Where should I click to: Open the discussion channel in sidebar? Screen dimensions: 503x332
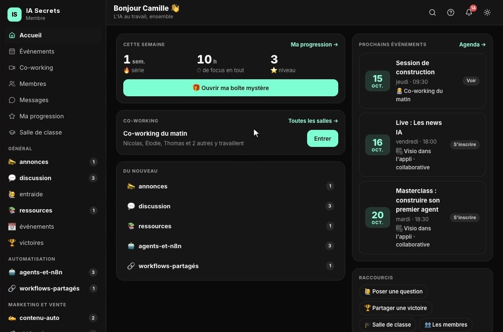(53, 178)
